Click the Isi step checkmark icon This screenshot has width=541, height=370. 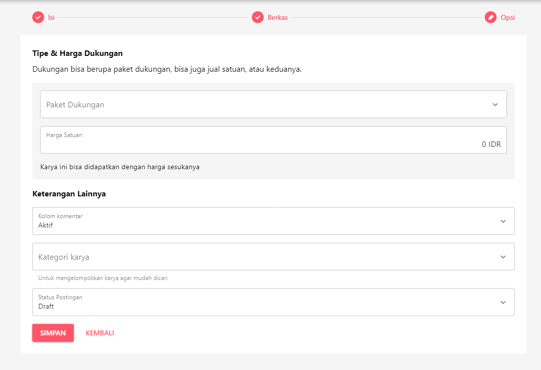(x=38, y=17)
